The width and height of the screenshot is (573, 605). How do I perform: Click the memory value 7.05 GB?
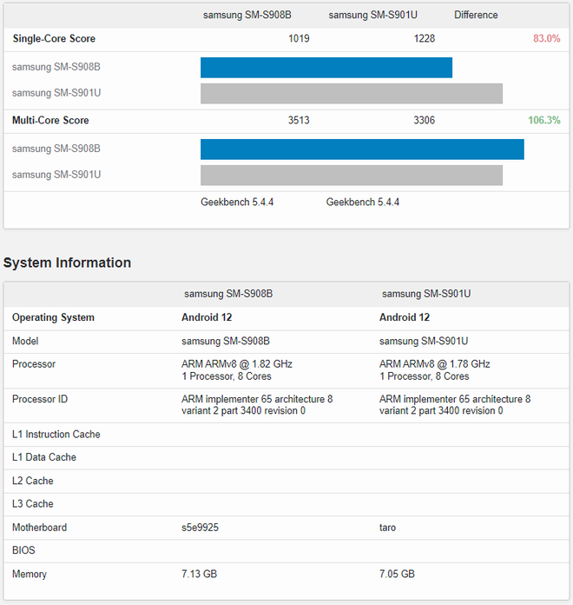click(x=397, y=574)
